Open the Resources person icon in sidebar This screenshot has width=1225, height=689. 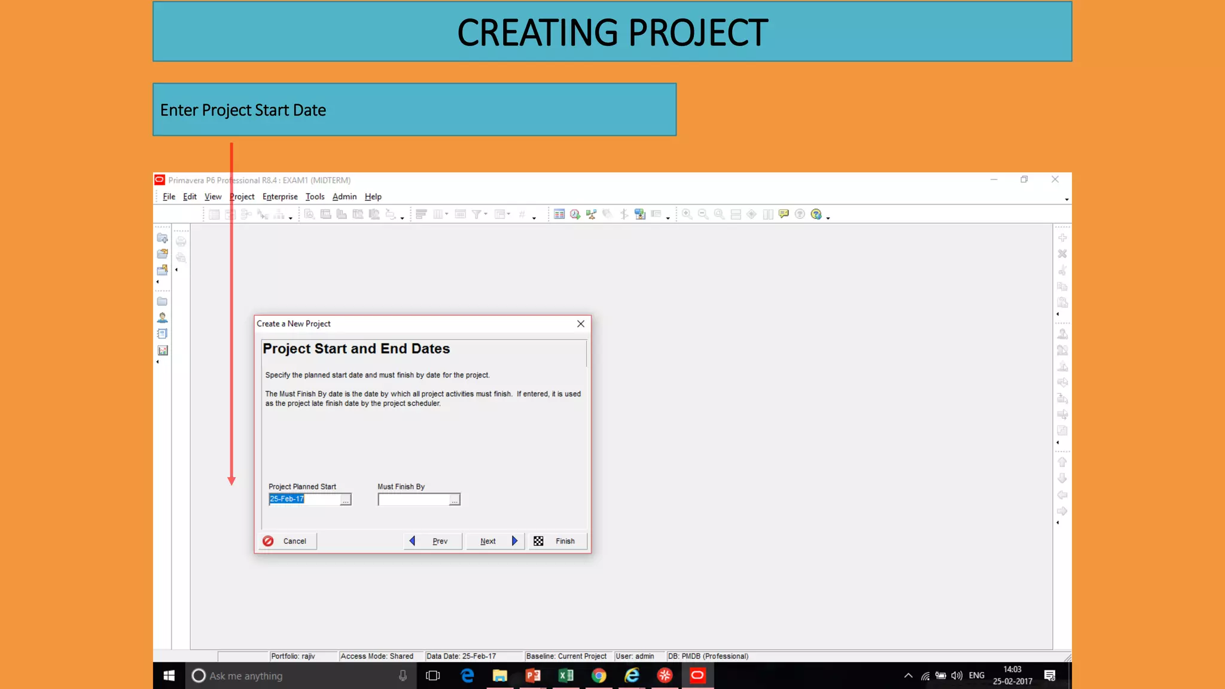tap(162, 318)
